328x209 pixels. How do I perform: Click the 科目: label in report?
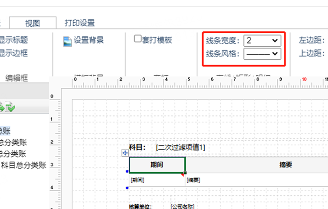click(137, 147)
